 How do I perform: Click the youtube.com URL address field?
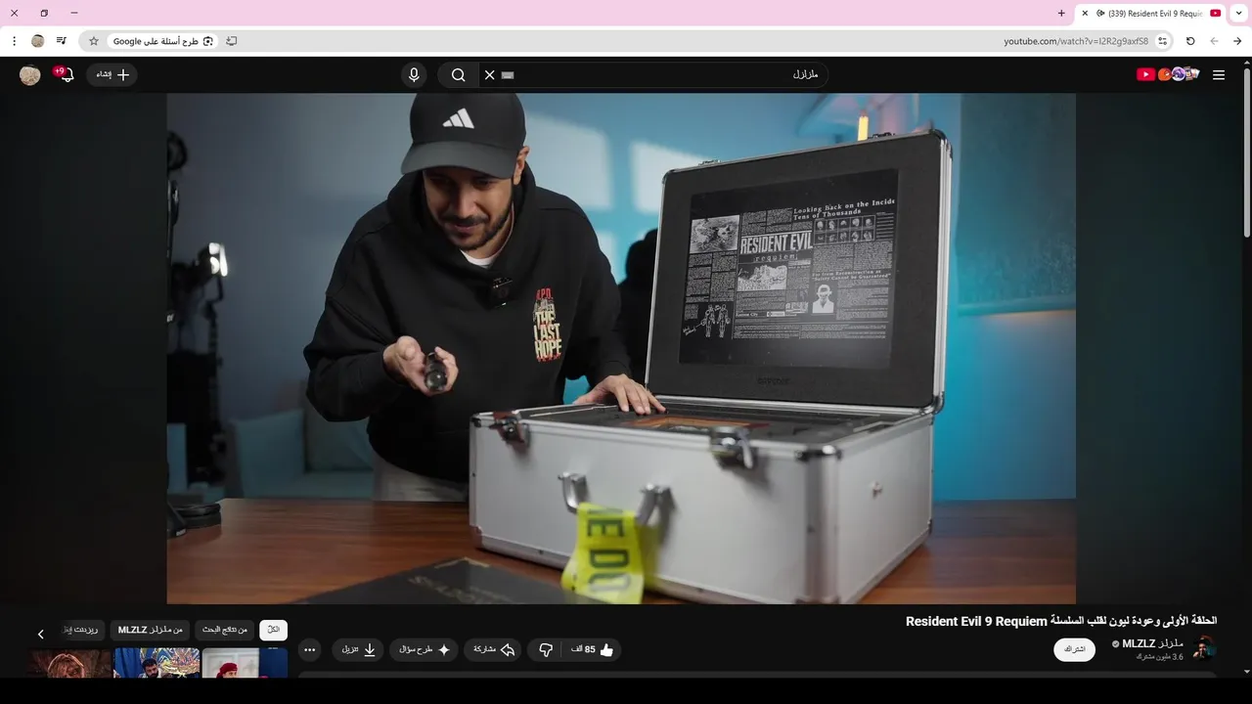[x=1076, y=41]
